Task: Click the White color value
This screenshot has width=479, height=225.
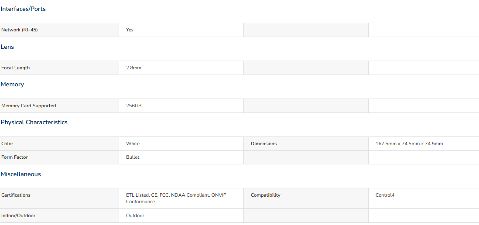Action: (133, 143)
